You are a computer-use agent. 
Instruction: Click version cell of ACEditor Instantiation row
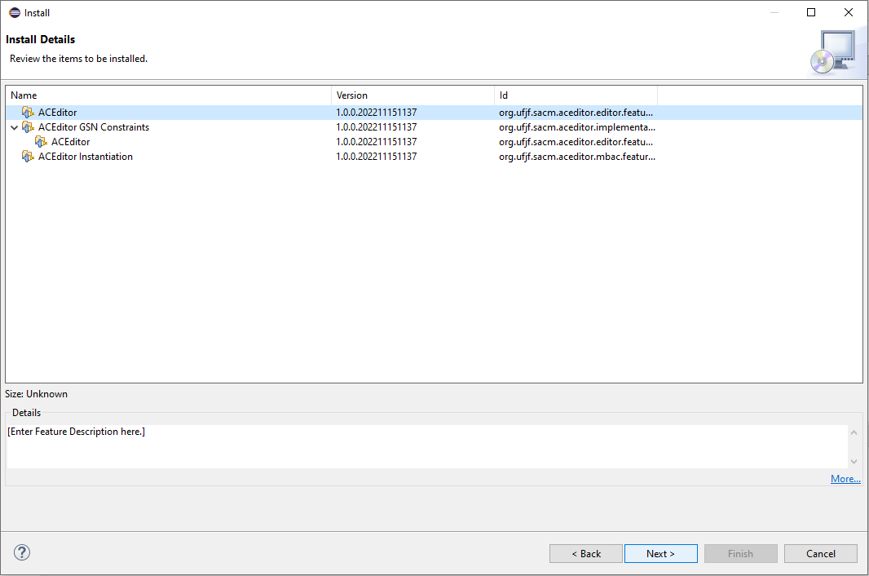click(377, 157)
